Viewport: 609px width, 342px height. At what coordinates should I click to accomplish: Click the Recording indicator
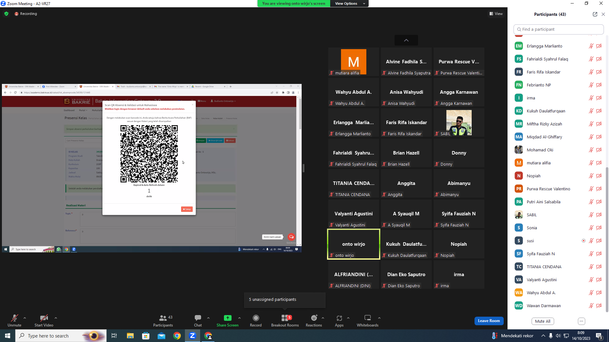pyautogui.click(x=26, y=14)
